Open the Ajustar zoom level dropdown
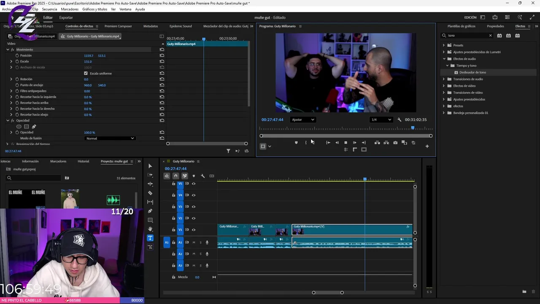This screenshot has height=304, width=540. [303, 119]
